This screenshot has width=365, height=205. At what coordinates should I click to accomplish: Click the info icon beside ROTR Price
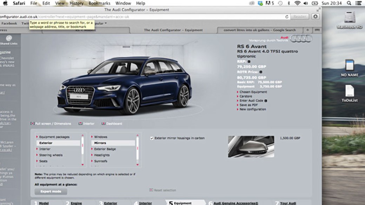261,72
